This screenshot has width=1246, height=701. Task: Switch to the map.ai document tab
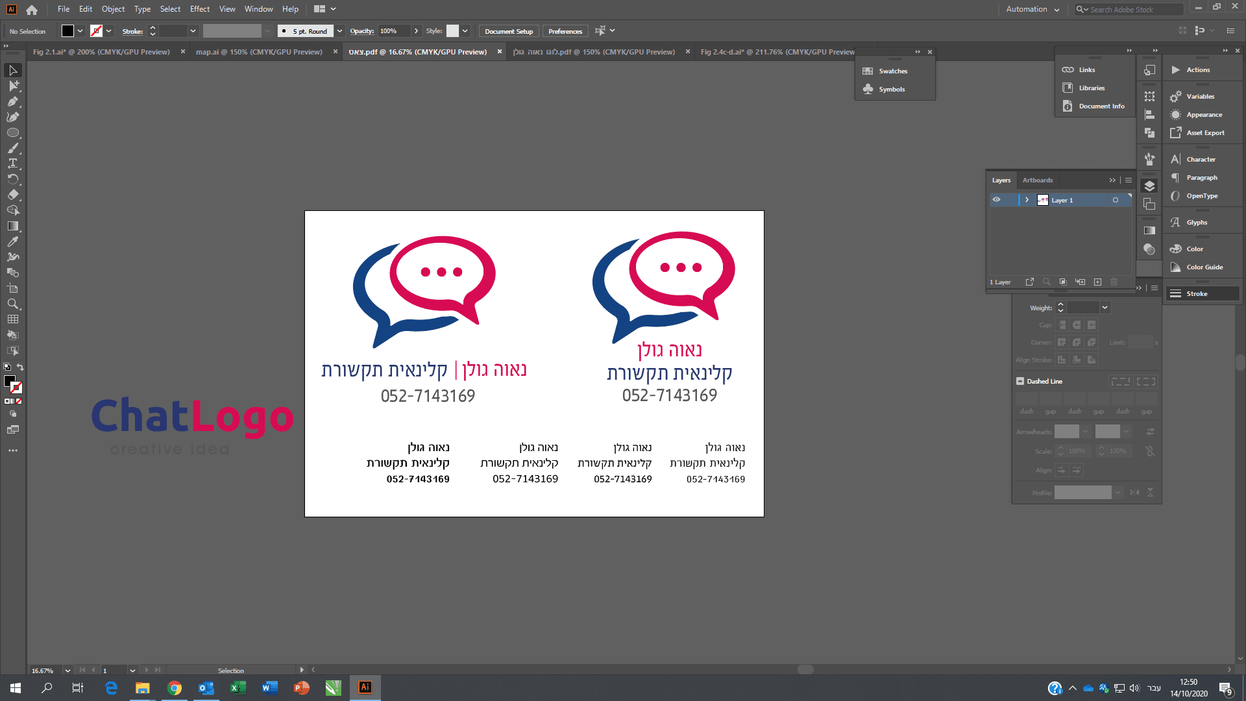(259, 52)
